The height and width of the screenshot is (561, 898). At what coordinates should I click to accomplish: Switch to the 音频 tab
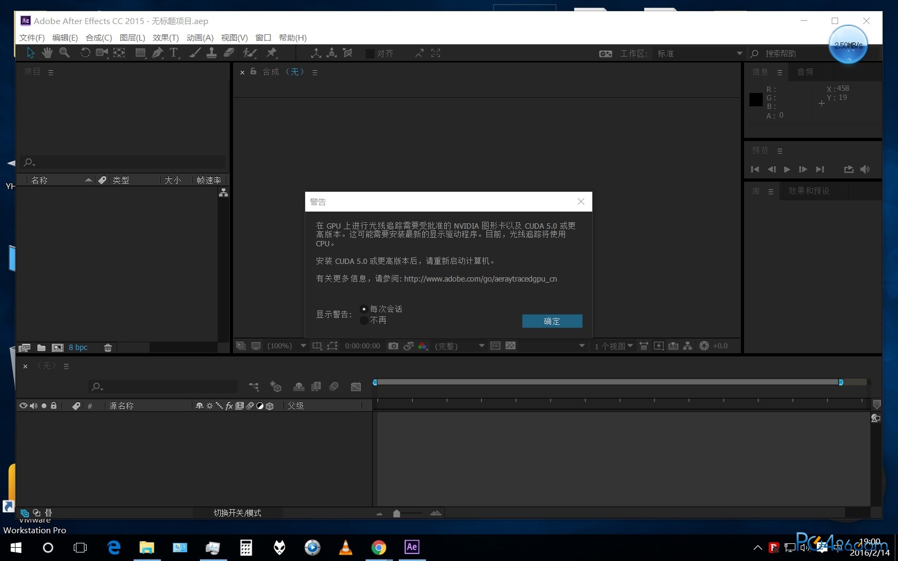coord(805,72)
